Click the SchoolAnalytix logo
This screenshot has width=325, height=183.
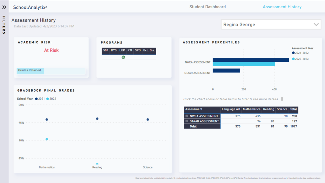[x=30, y=7]
